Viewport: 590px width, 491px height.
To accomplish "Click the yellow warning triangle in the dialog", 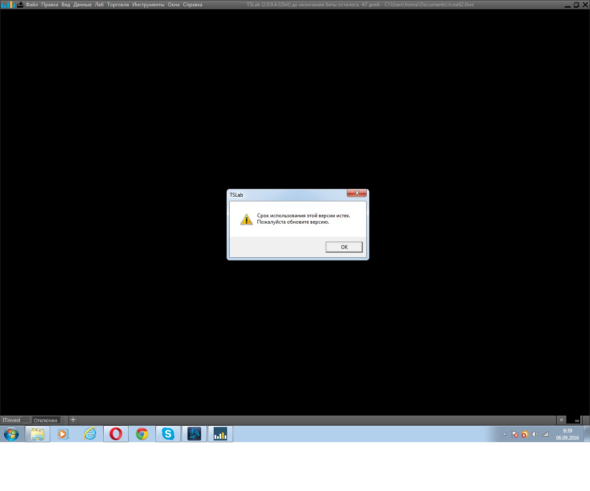I will (247, 219).
